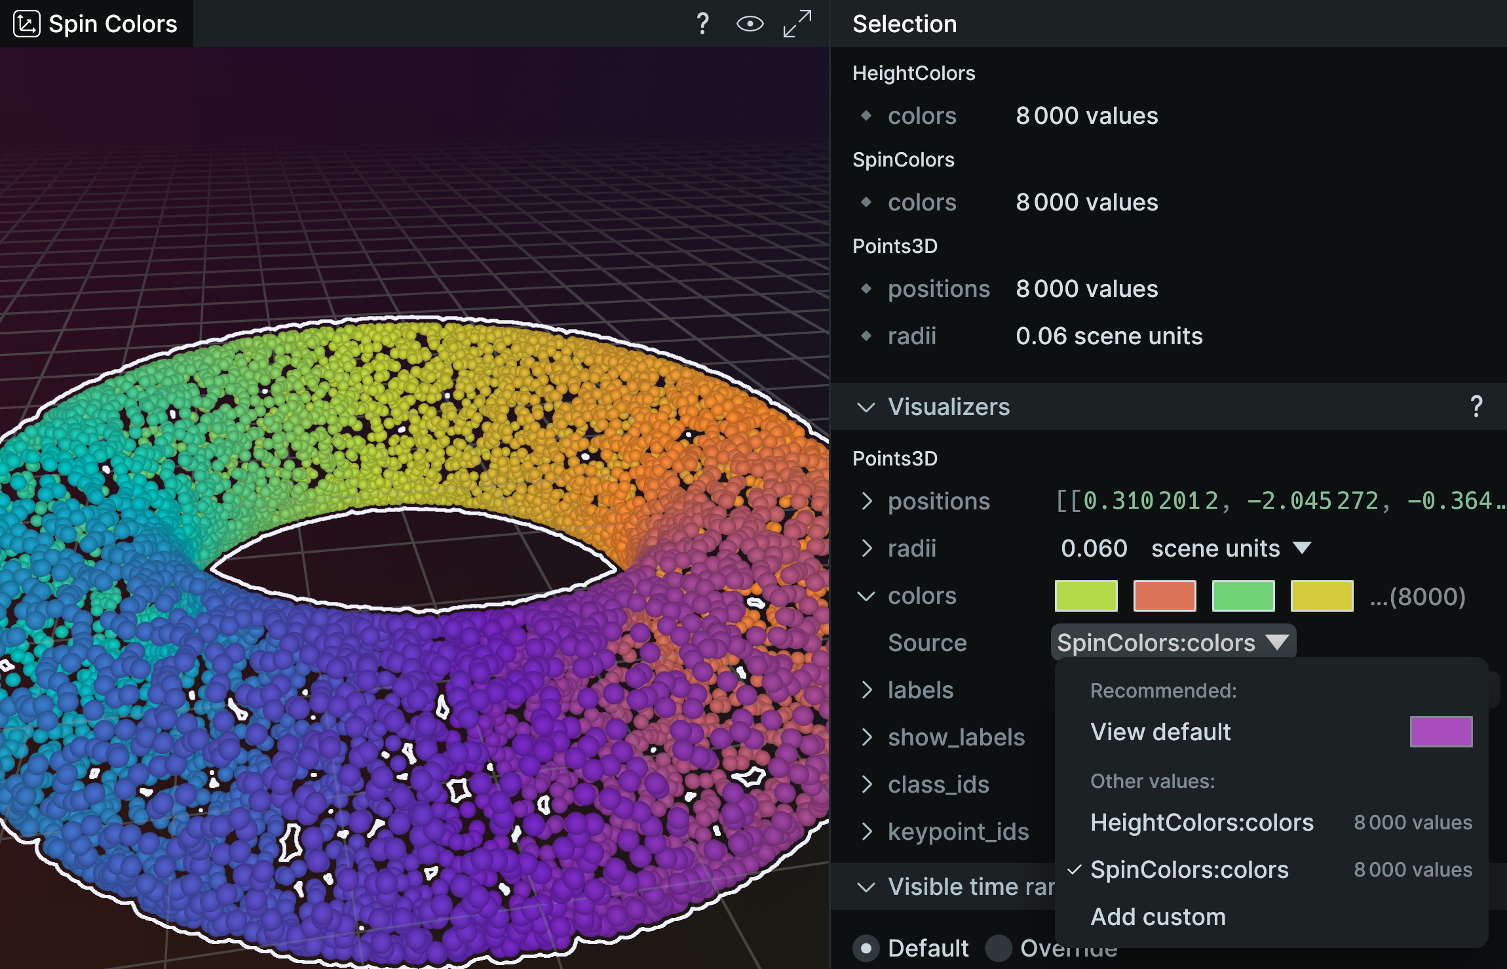1507x969 pixels.
Task: Click the diamond icon beside Points3D positions
Action: point(866,289)
